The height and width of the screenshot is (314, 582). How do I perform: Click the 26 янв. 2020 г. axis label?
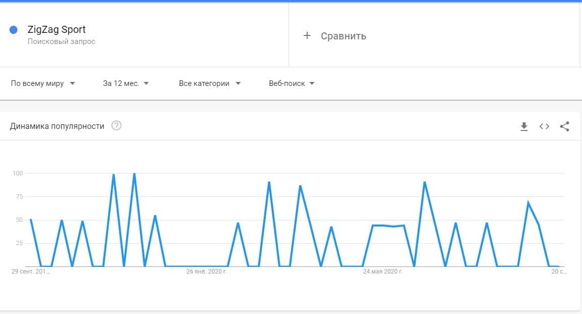[207, 272]
